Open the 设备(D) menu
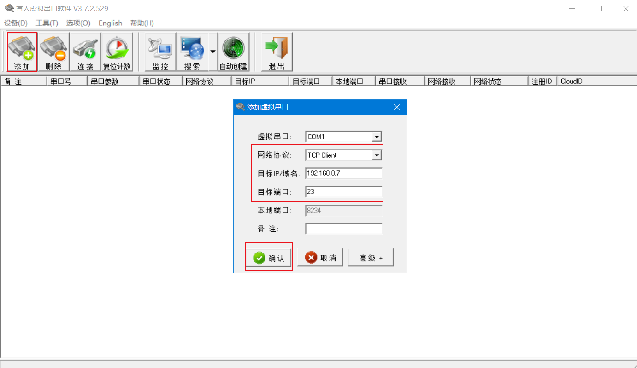This screenshot has width=637, height=368. tap(16, 23)
